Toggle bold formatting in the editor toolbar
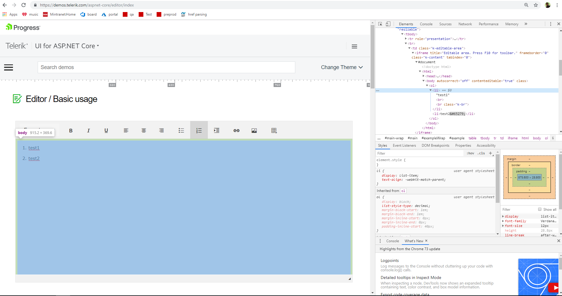Viewport: 562px width, 296px height. 71,131
